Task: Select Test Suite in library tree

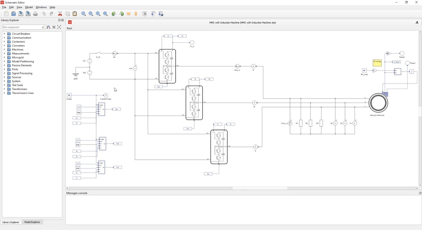Action: [17, 85]
